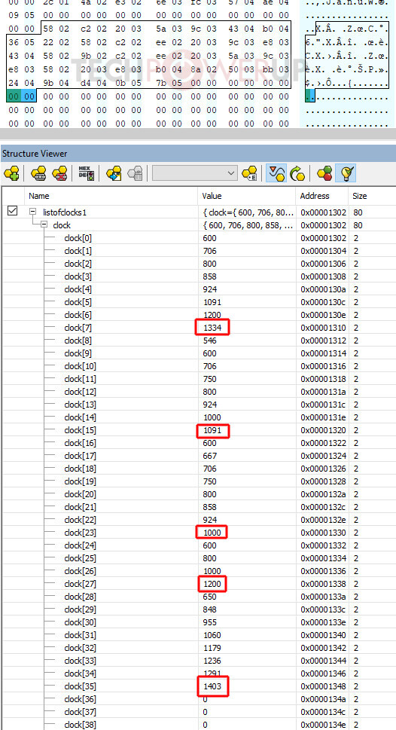
Task: Click the structure icon with blue arrow
Action: (x=114, y=174)
